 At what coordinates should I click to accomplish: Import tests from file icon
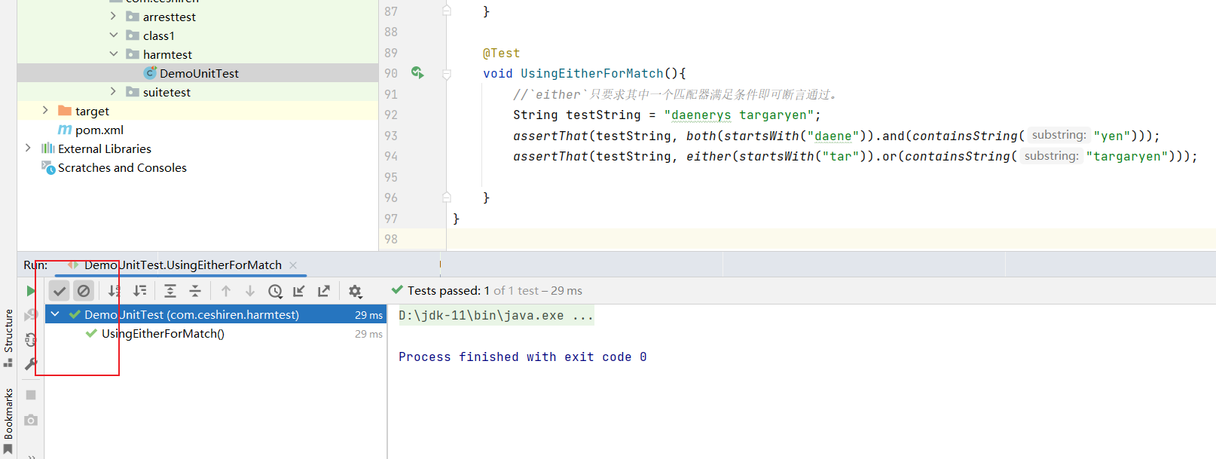pos(299,291)
